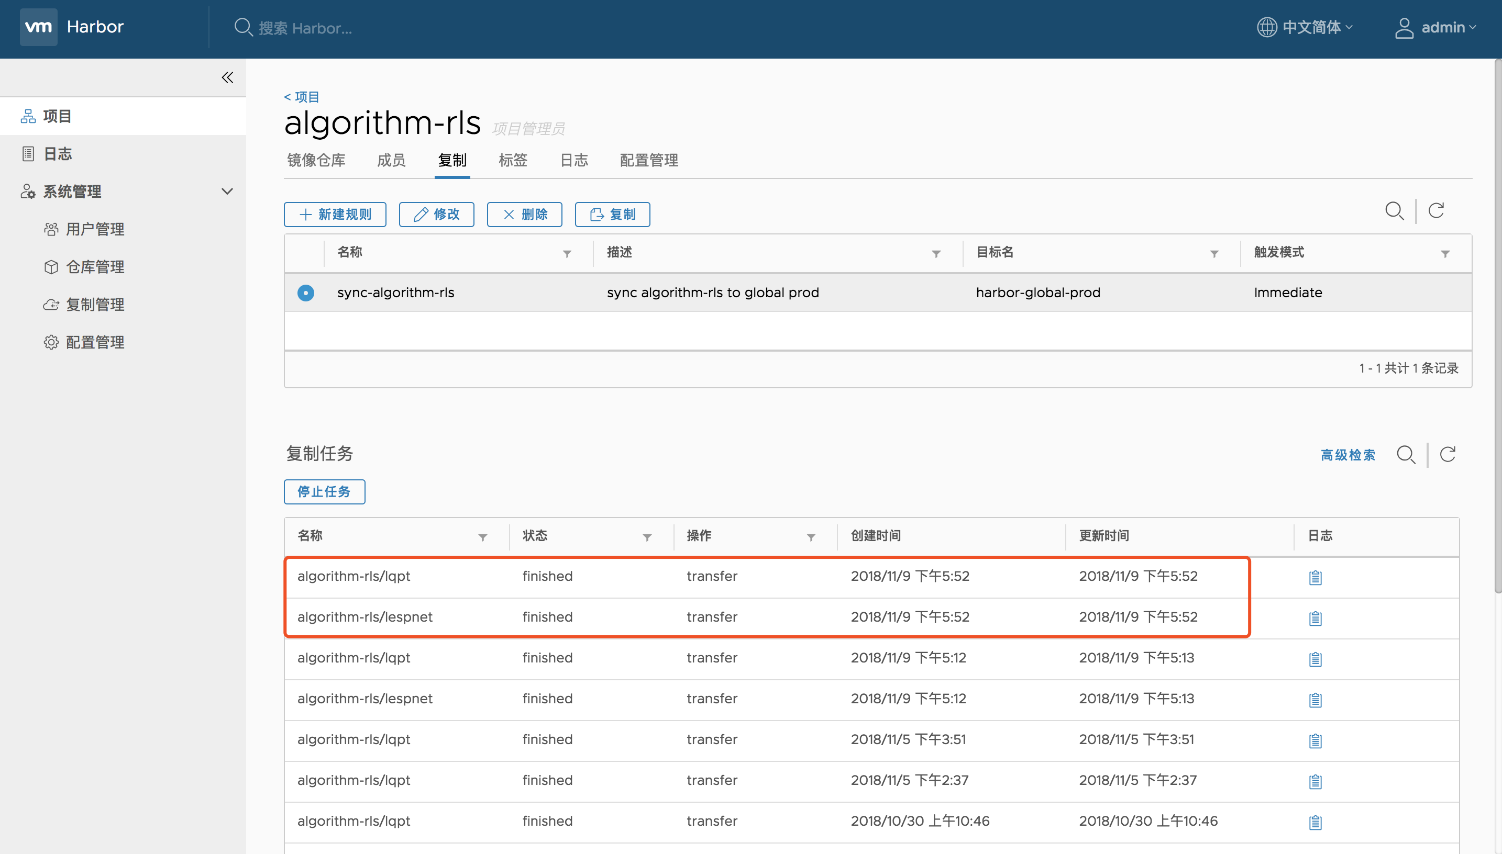The image size is (1502, 854).
Task: Click the page vertical scrollbar
Action: [1497, 325]
